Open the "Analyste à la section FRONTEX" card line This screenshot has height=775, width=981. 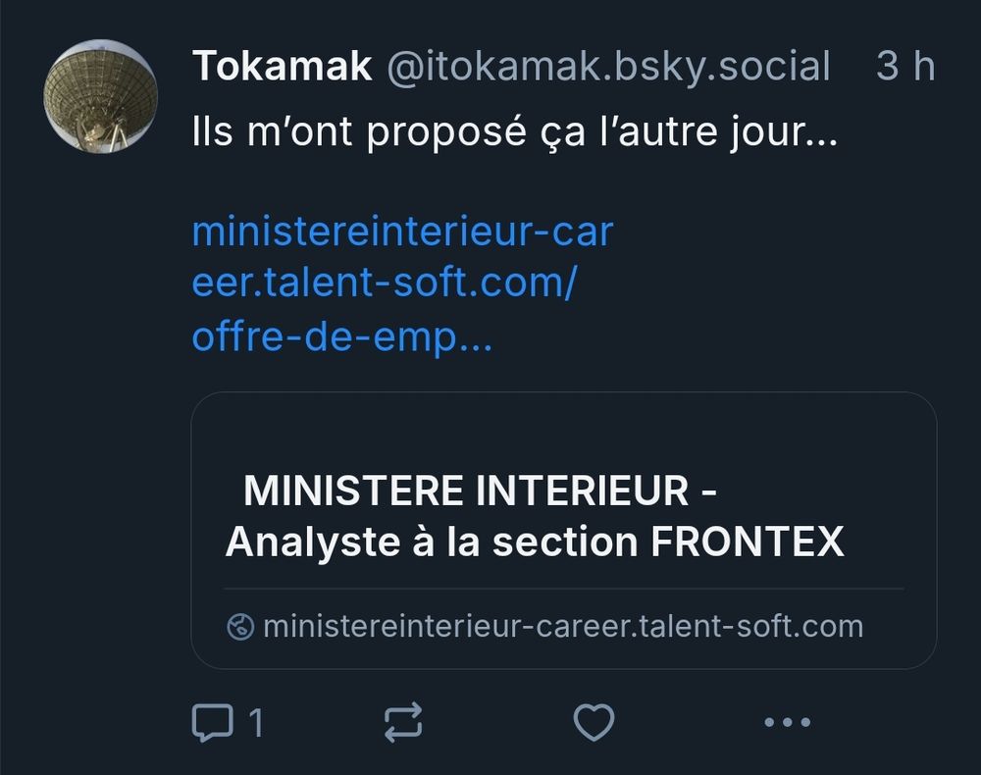coord(535,542)
